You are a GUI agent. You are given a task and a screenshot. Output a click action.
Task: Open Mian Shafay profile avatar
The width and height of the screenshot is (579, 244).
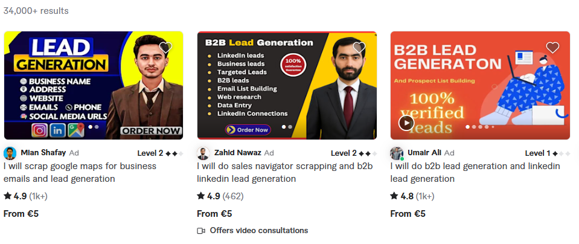[x=10, y=153]
